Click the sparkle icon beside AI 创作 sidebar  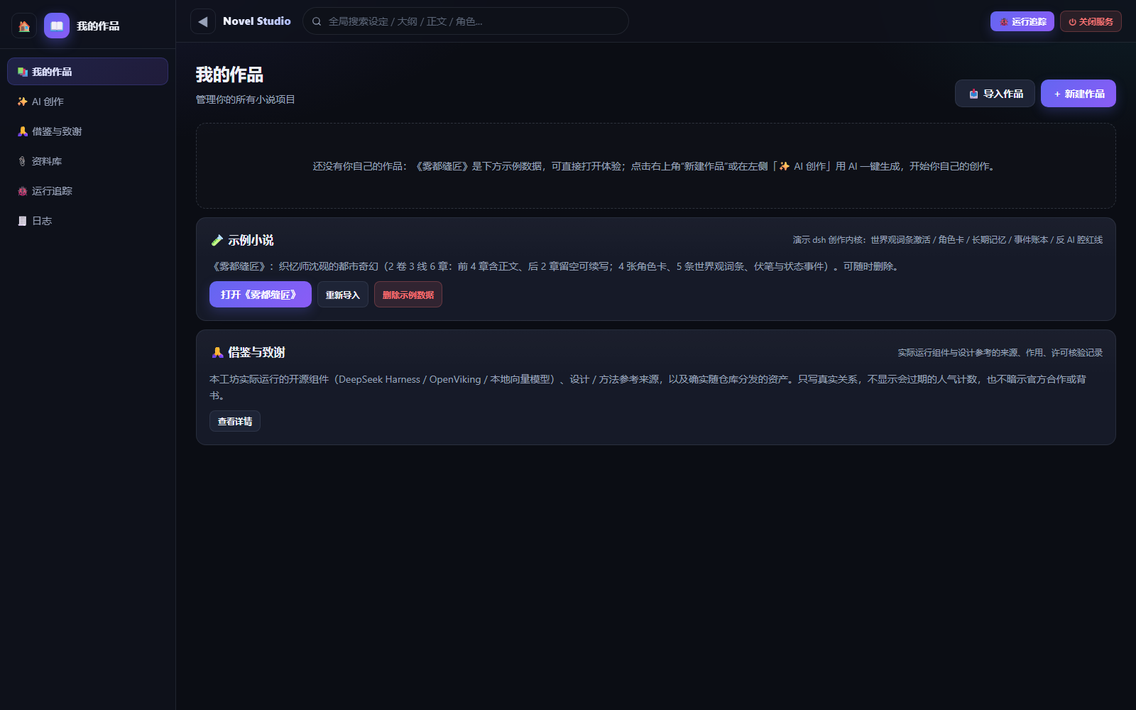(x=23, y=102)
